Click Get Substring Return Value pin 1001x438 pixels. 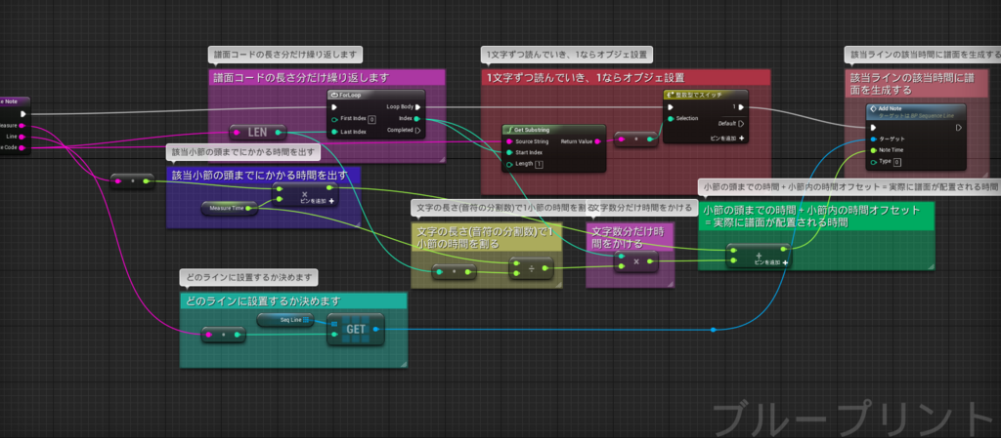point(598,141)
